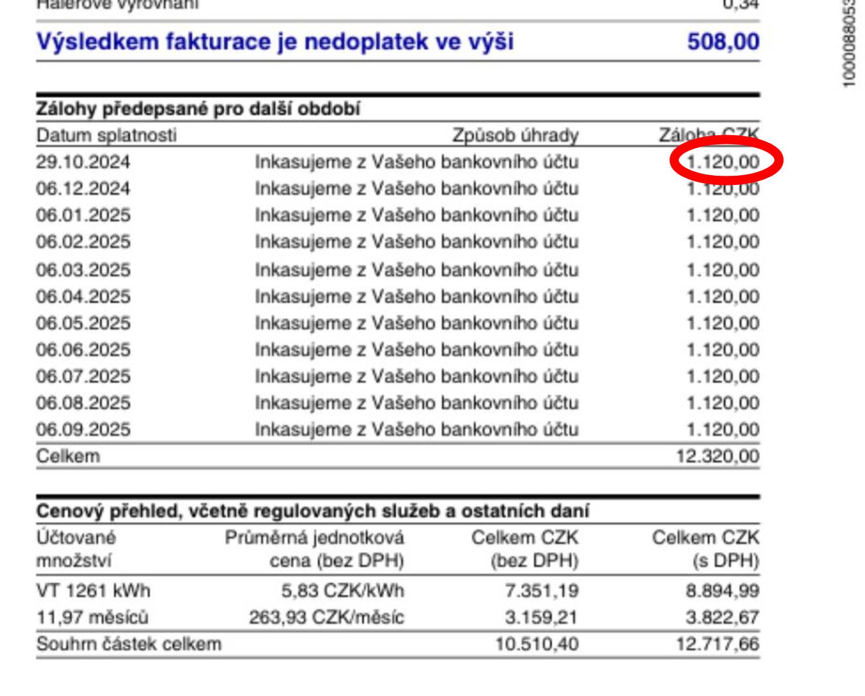The width and height of the screenshot is (865, 696).
Task: Click the total advances value 12.320,00
Action: point(718,456)
